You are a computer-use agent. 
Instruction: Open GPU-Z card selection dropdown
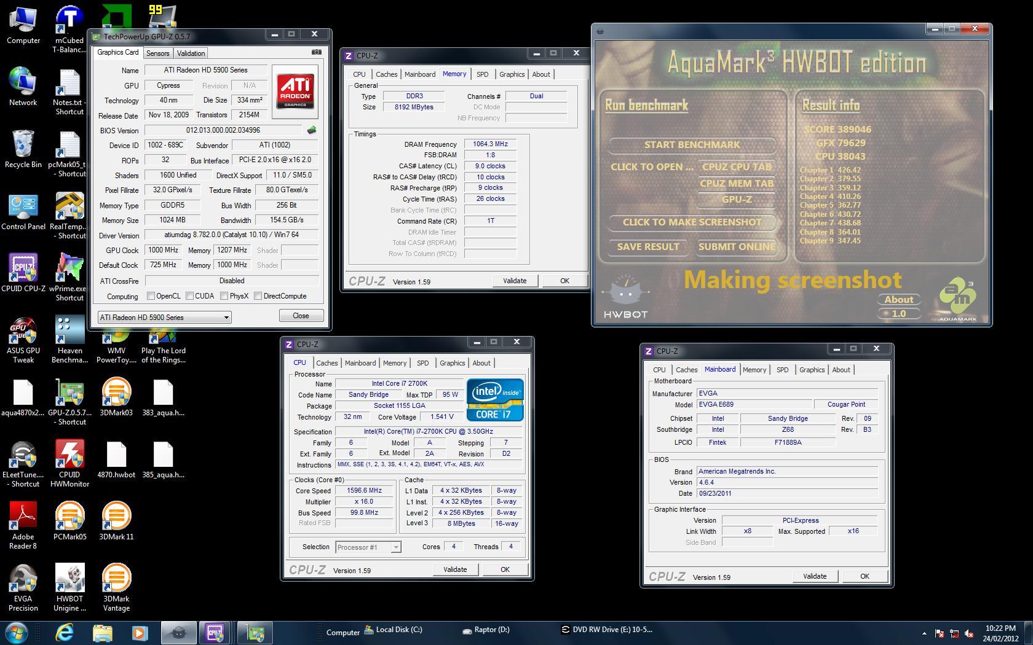click(x=164, y=317)
